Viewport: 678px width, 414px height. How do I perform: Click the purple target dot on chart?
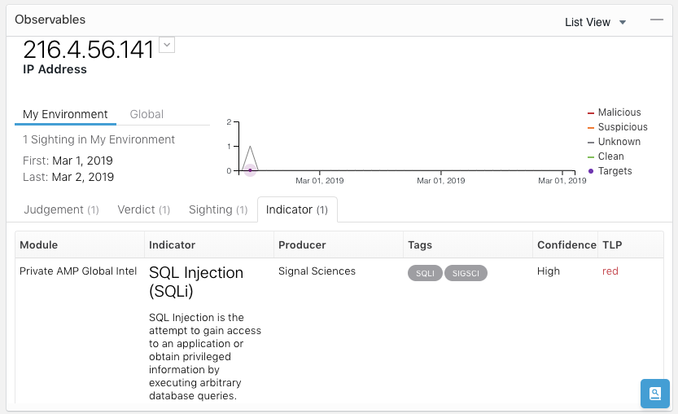[x=250, y=170]
